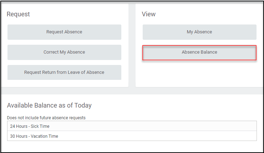
Task: Choose Request Return from Leave of Absence
Action: coord(64,72)
